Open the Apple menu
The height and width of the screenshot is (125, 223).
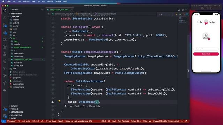[x=3, y=1]
